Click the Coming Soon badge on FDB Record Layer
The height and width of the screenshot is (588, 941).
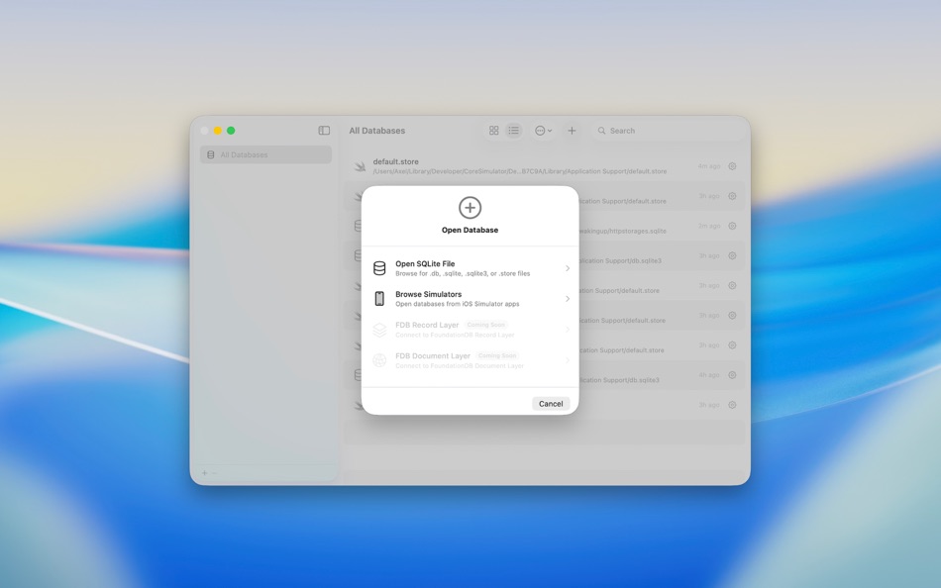point(486,324)
